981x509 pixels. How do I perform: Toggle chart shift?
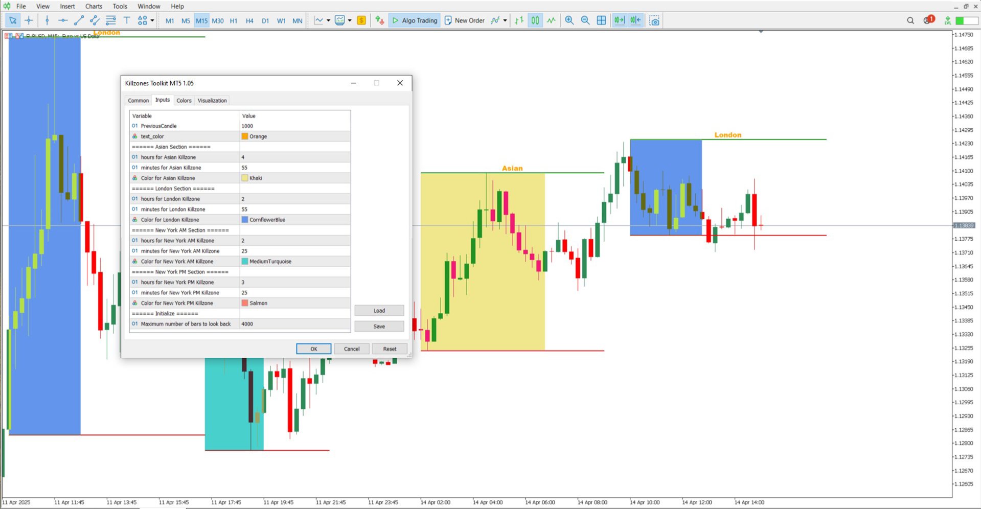pyautogui.click(x=635, y=20)
